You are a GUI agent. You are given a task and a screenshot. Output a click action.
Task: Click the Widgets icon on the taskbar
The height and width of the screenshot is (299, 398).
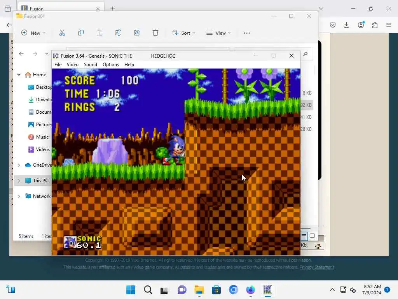pyautogui.click(x=10, y=290)
